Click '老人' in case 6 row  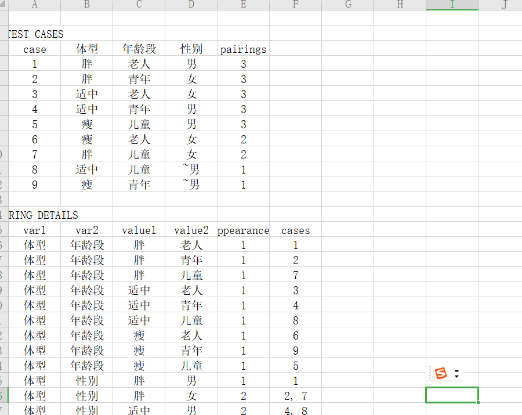[x=139, y=139]
